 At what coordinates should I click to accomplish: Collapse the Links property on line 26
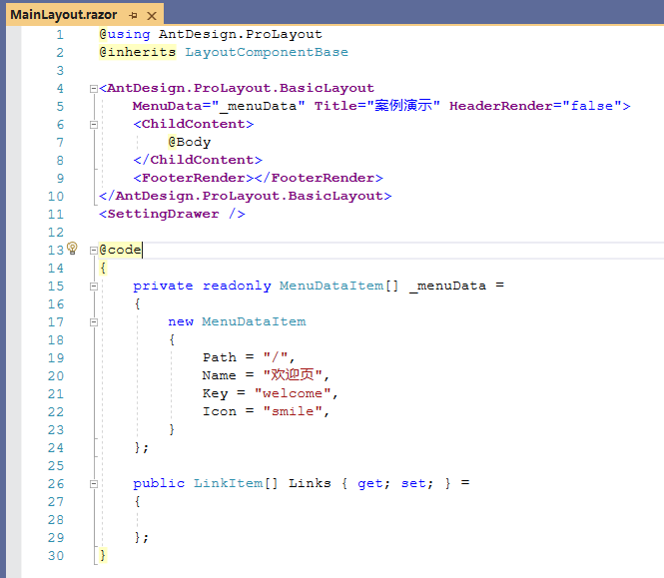click(x=94, y=484)
